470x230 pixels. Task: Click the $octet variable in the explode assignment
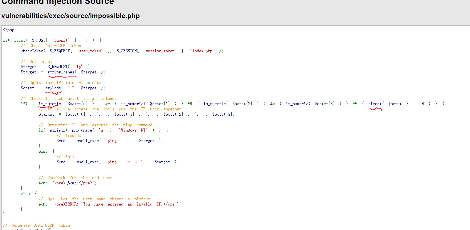point(28,88)
